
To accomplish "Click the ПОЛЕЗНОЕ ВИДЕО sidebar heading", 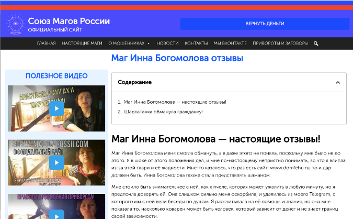I will pyautogui.click(x=56, y=76).
